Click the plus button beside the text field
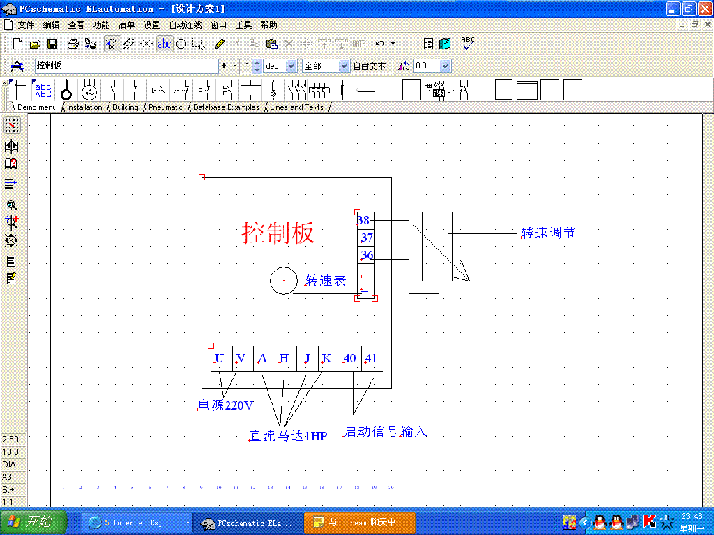 click(x=224, y=66)
